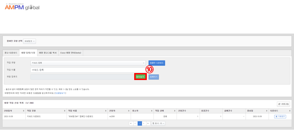Click the 등록하기 register button
Viewport: 294px width, 130px height.
point(154,77)
